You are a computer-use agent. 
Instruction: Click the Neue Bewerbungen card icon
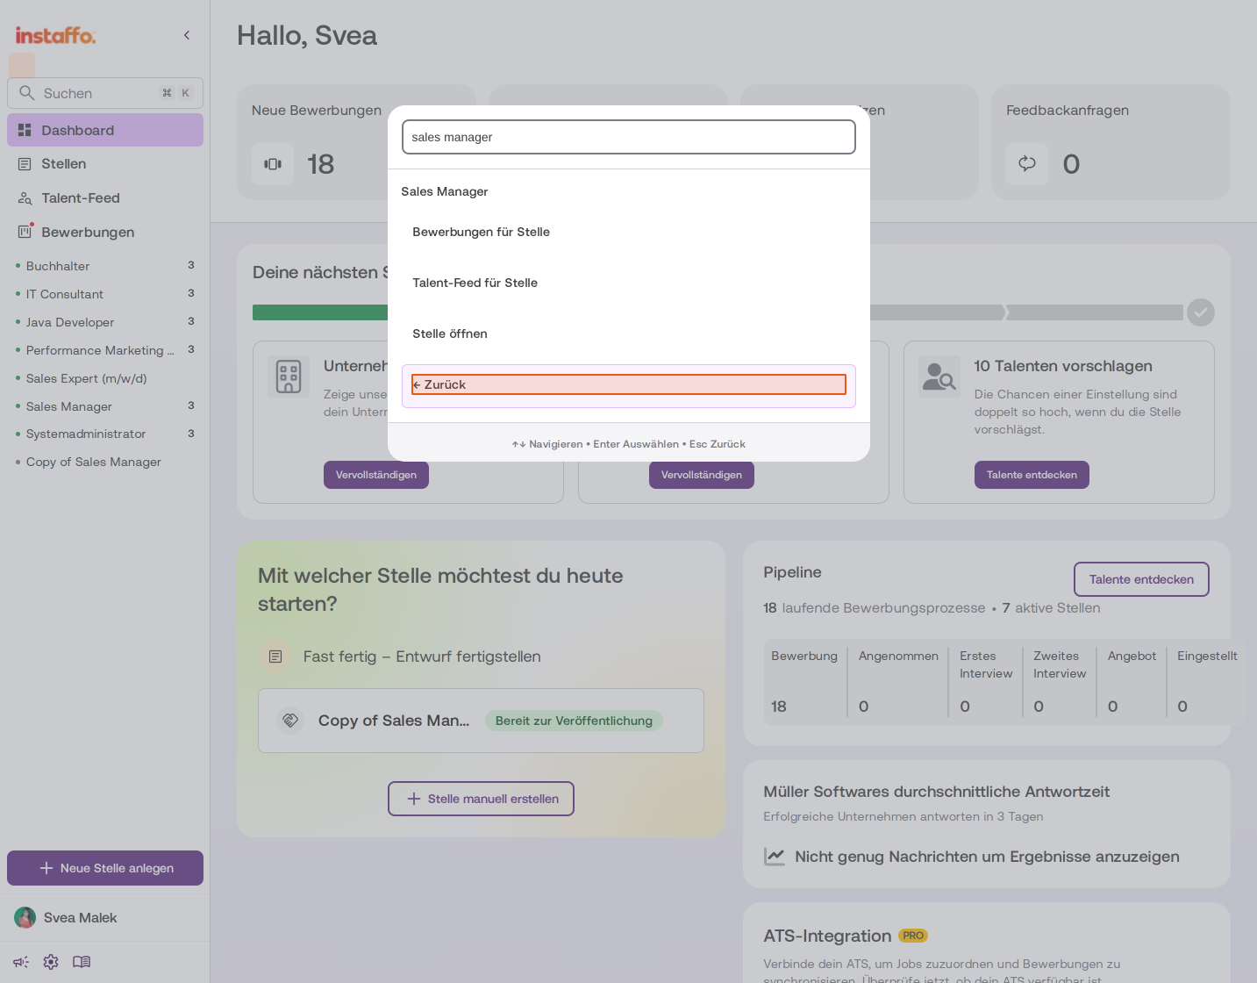(273, 164)
